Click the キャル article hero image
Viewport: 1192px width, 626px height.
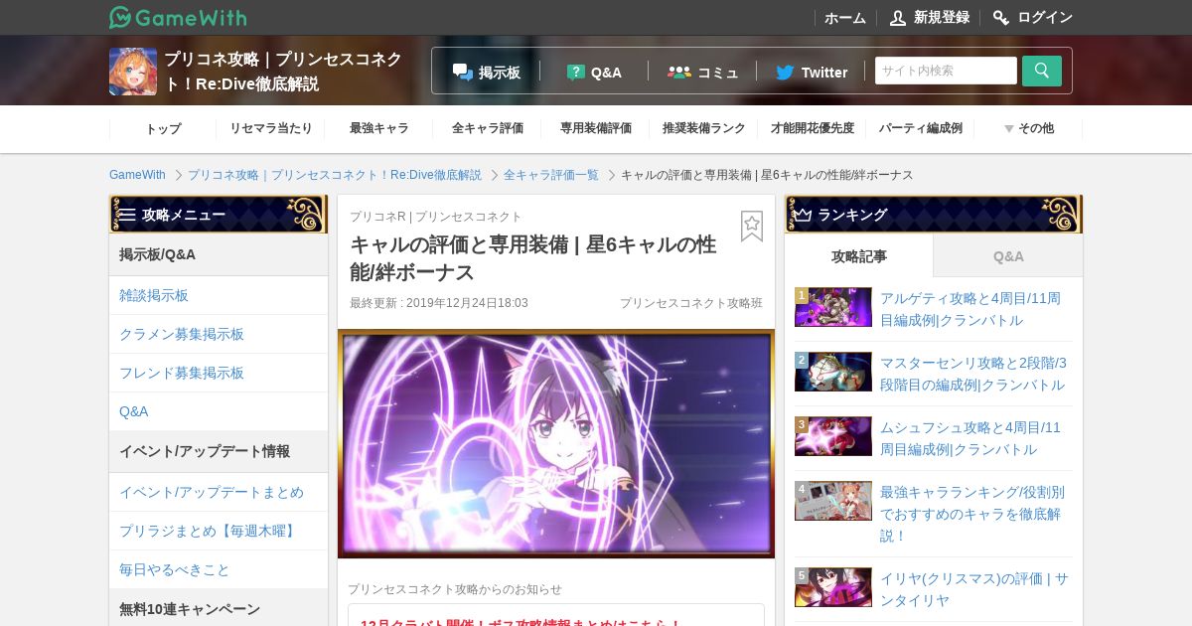(556, 443)
